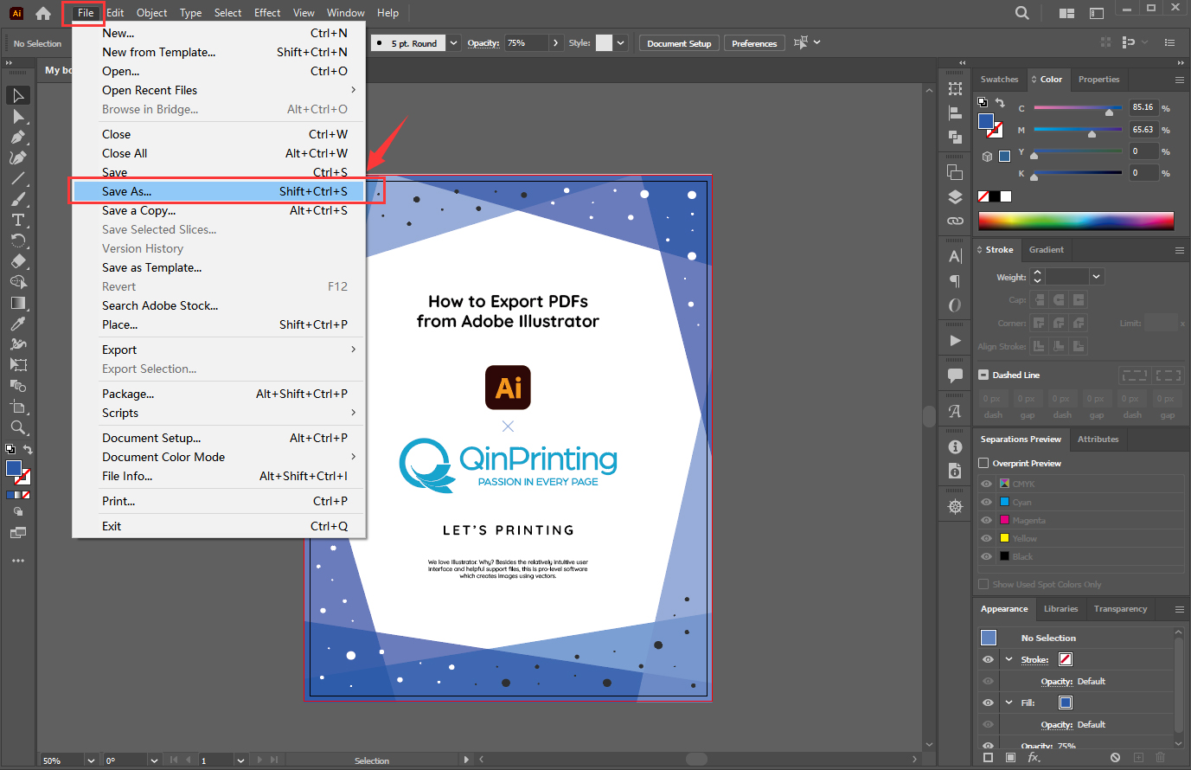The image size is (1191, 770).
Task: Open the rotation angle dropdown
Action: (x=154, y=760)
